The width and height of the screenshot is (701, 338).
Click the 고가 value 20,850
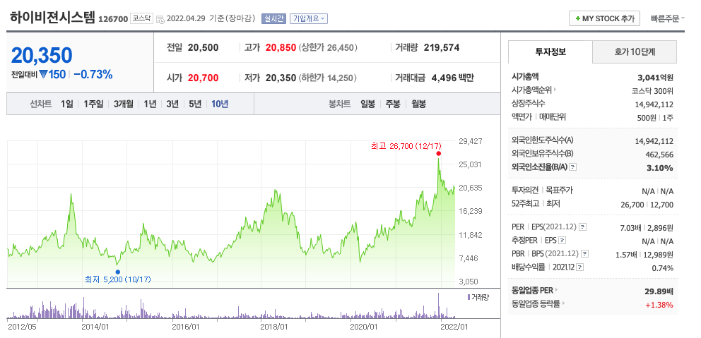[281, 47]
